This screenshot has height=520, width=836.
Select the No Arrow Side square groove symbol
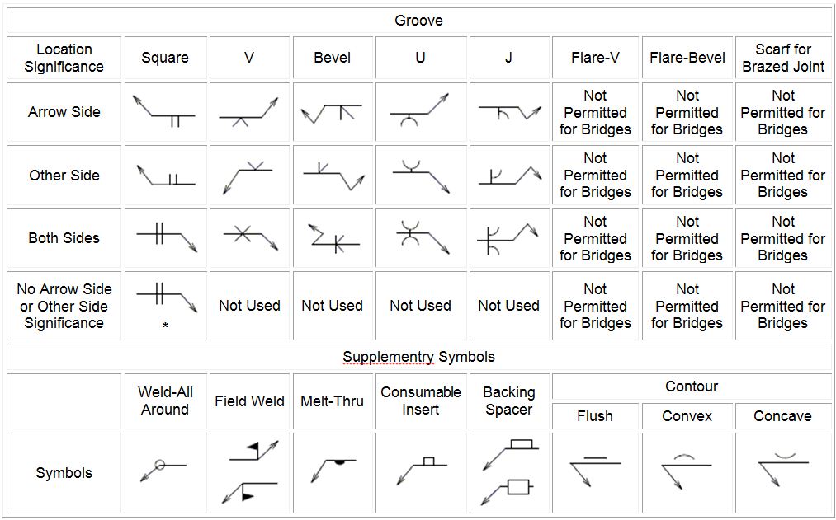pyautogui.click(x=167, y=299)
